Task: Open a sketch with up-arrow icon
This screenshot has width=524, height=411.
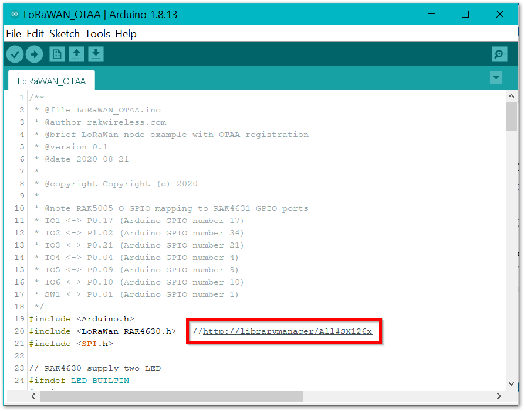Action: pos(76,54)
